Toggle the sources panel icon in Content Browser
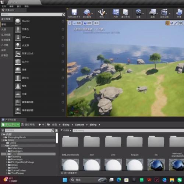The image size is (184, 184). [x=3, y=130]
